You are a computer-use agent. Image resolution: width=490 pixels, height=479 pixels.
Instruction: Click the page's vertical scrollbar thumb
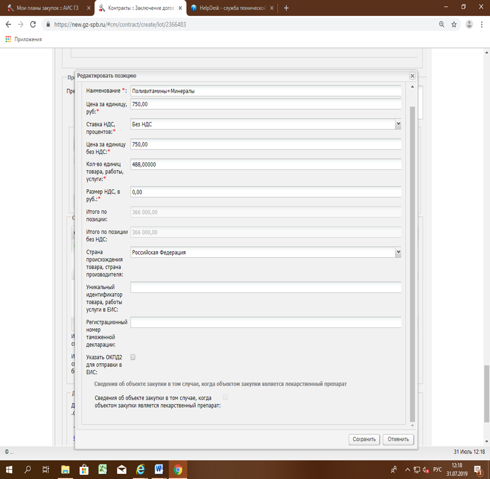486,393
